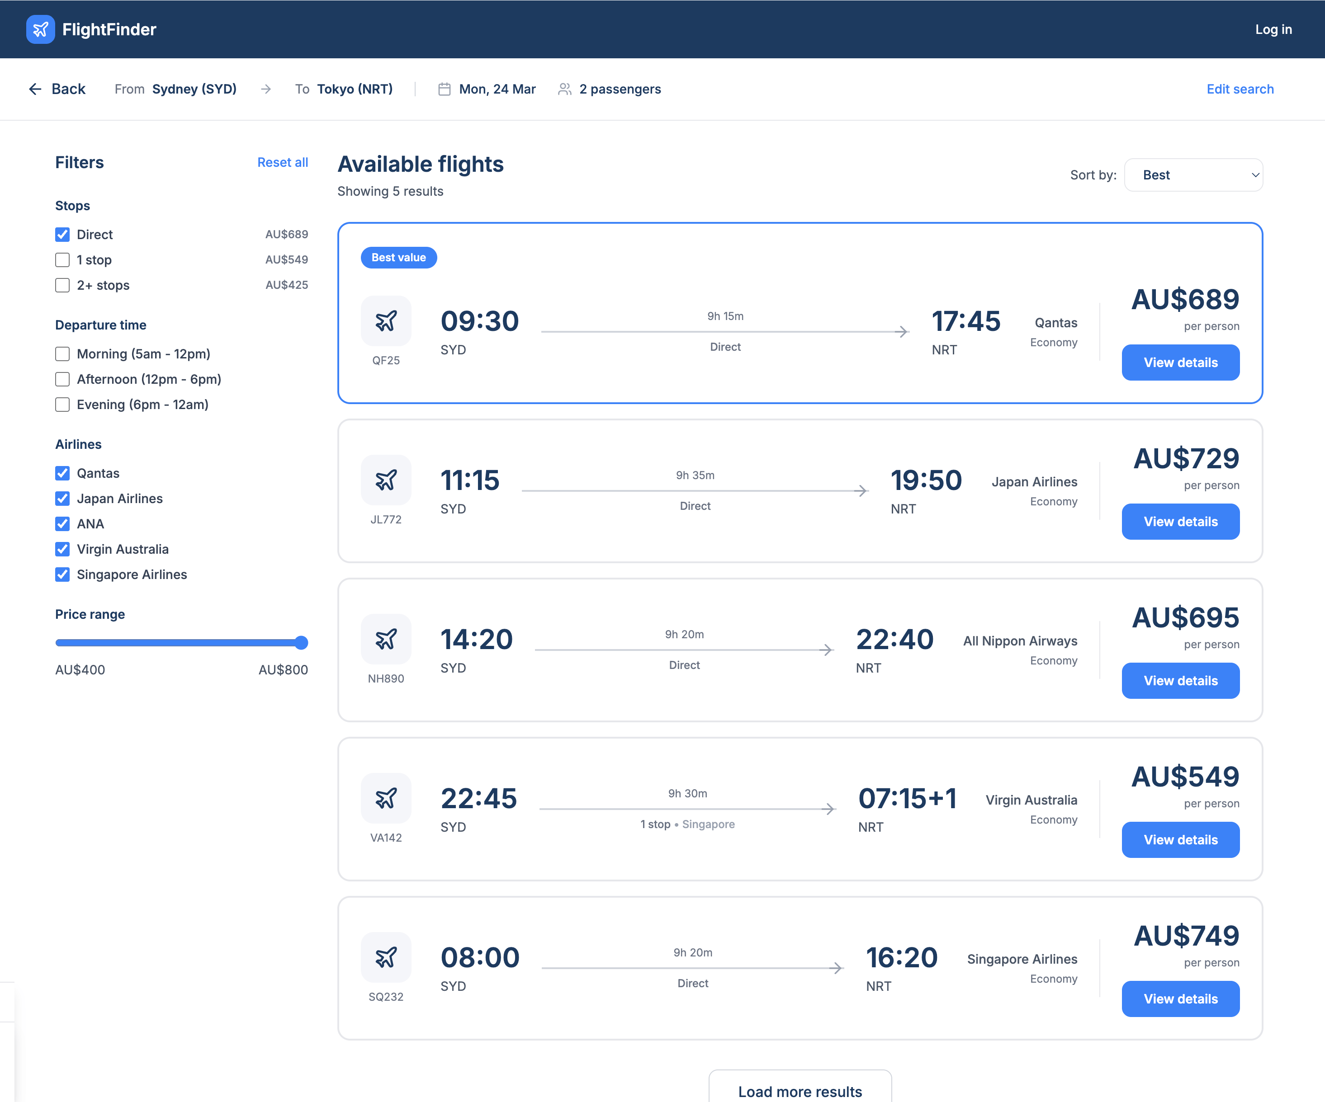Image resolution: width=1325 pixels, height=1102 pixels.
Task: Enable the 1 stop filter checkbox
Action: pos(62,260)
